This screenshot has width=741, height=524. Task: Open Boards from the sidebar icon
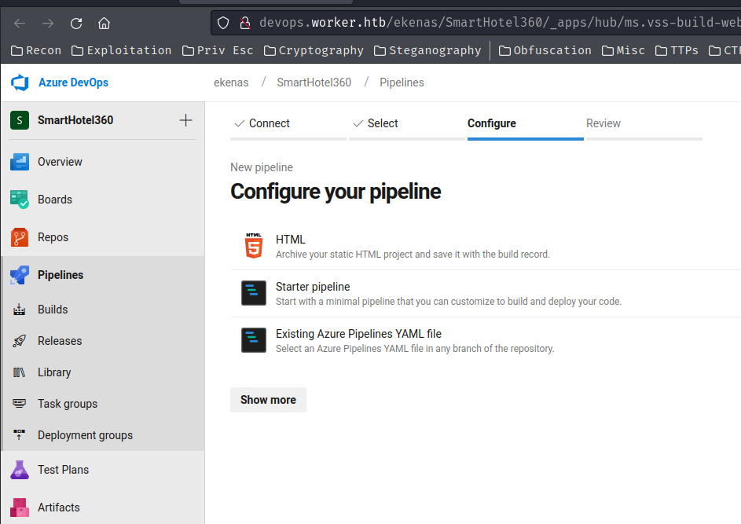[x=20, y=200]
